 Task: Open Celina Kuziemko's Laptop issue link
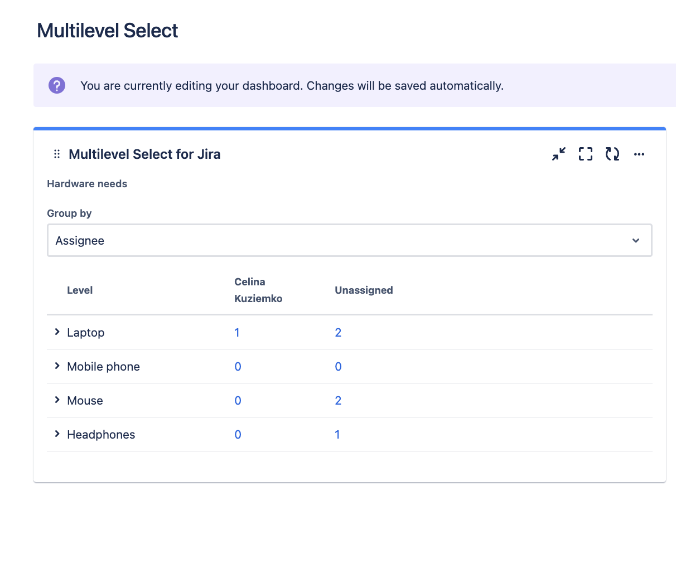pyautogui.click(x=237, y=332)
